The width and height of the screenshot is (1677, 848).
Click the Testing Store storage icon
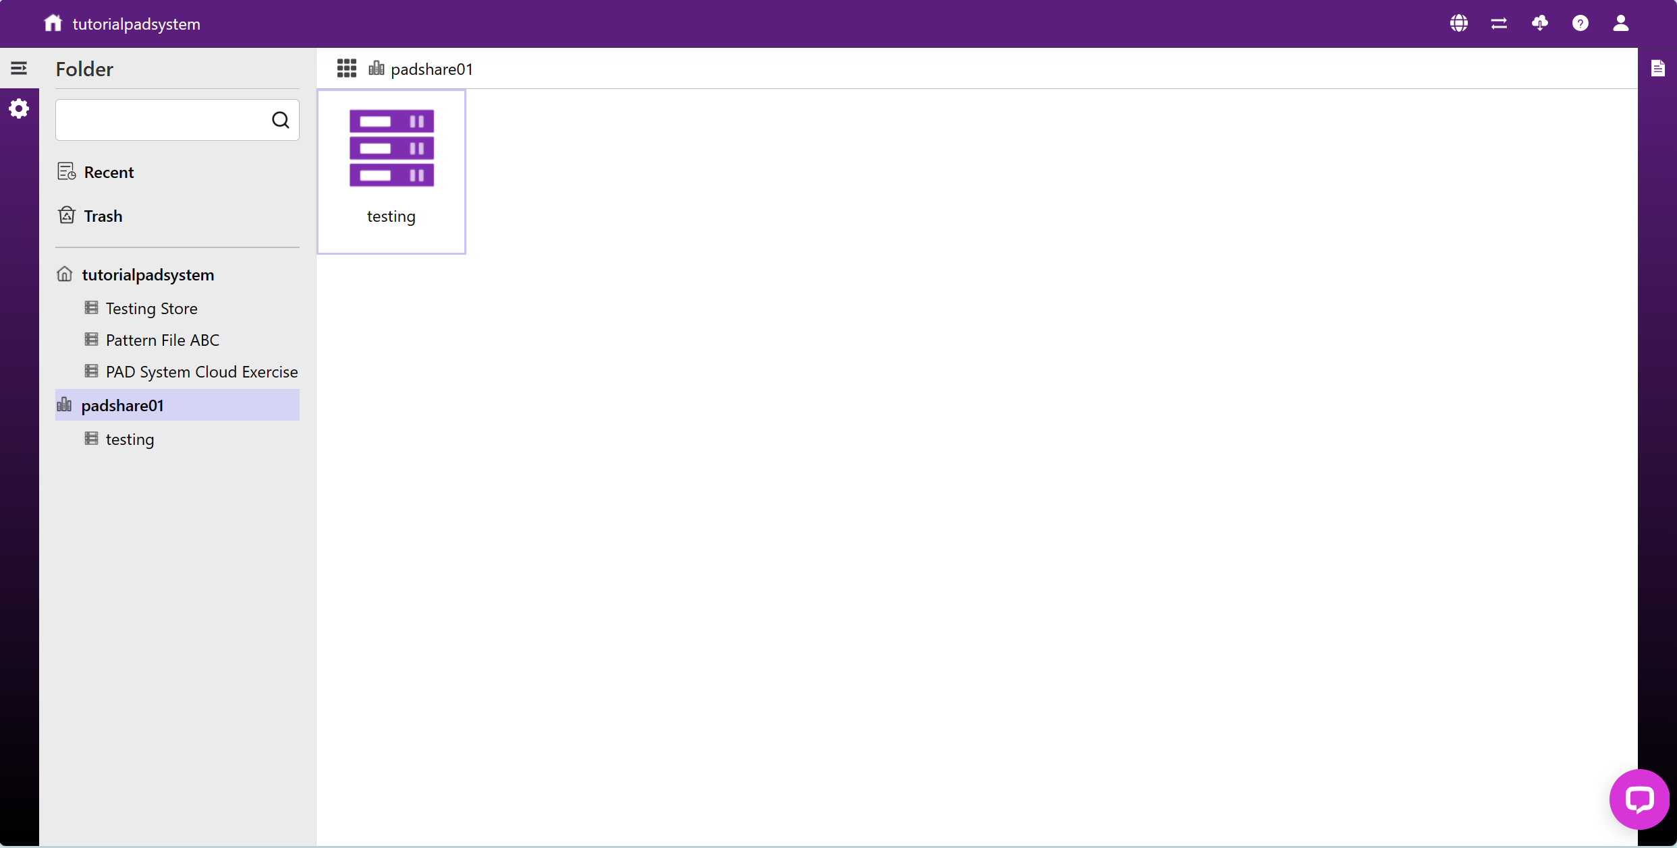tap(91, 307)
